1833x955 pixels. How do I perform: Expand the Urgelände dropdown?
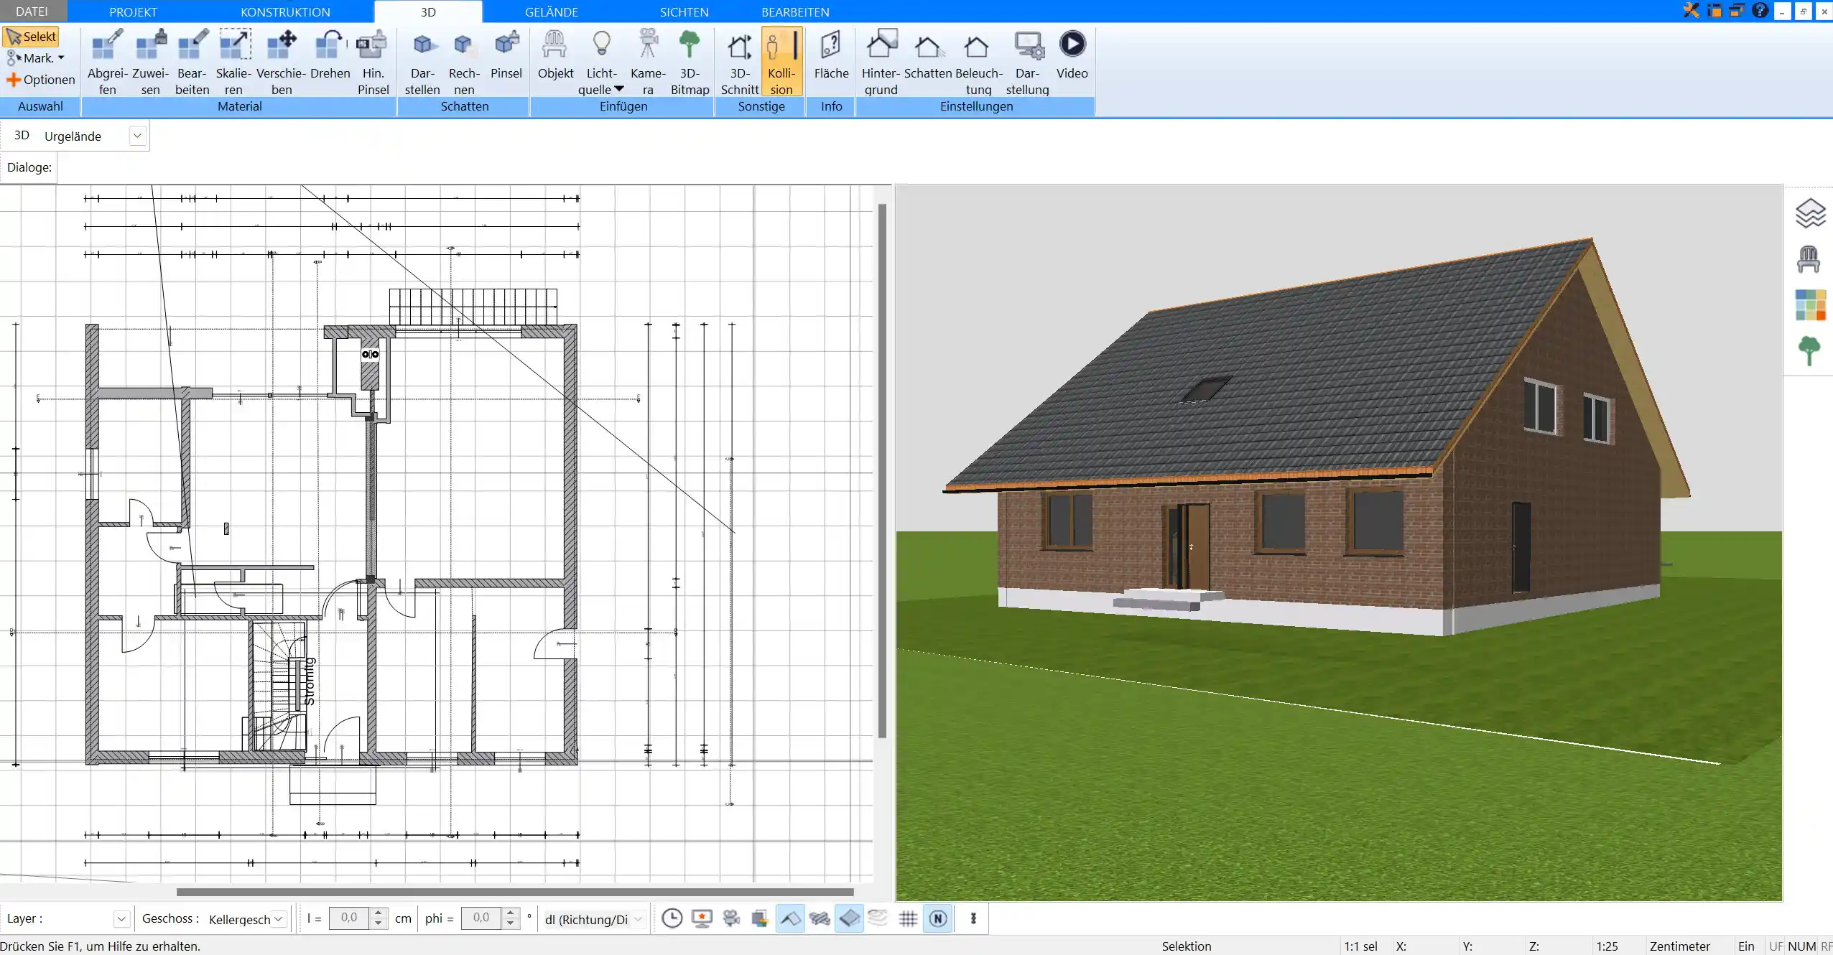coord(137,136)
